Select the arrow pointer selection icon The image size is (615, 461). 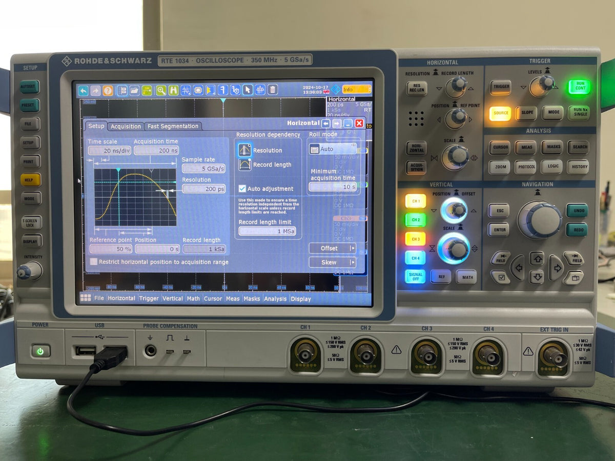pyautogui.click(x=248, y=90)
